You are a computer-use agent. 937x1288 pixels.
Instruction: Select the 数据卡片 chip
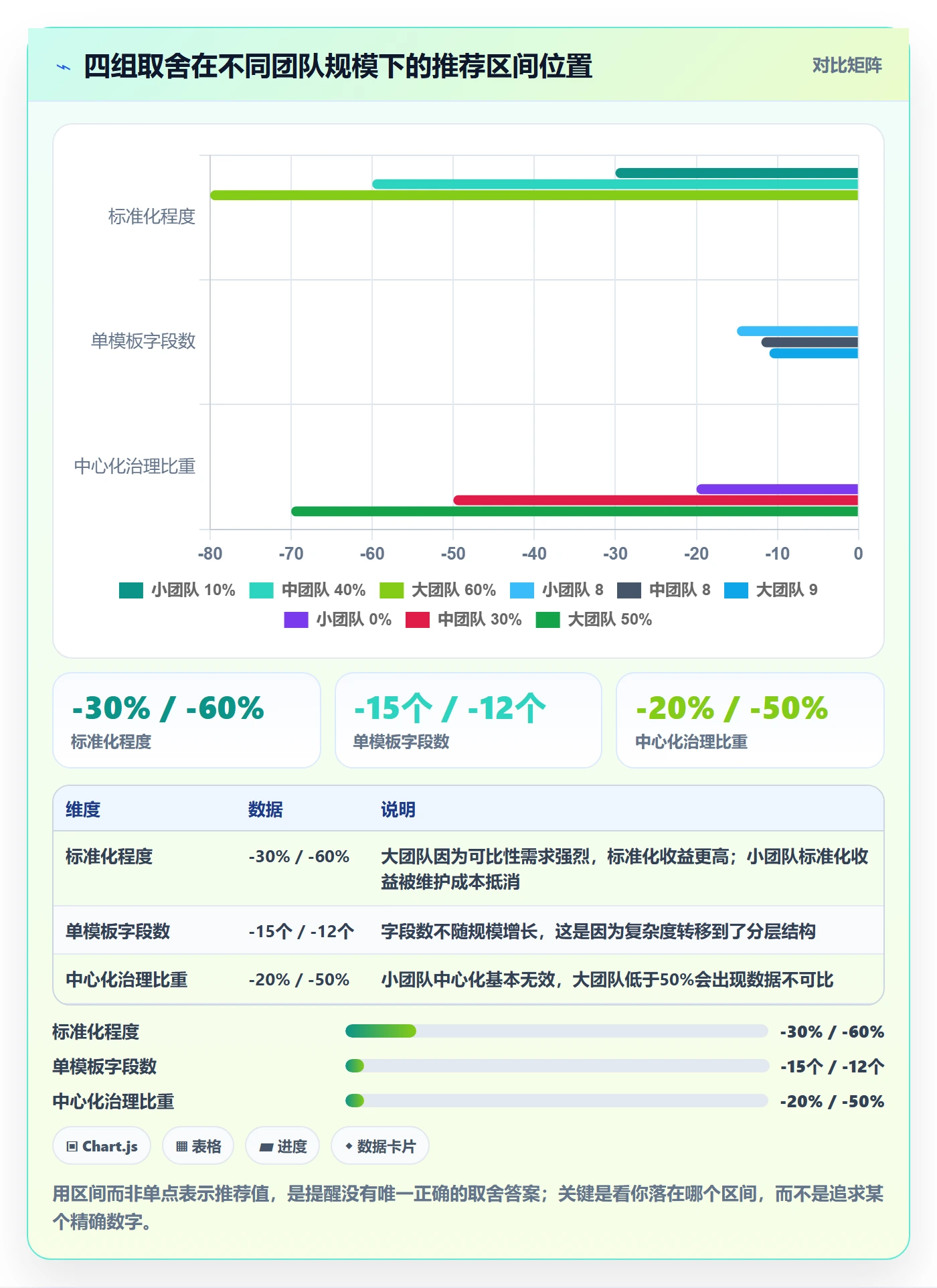(x=380, y=1146)
